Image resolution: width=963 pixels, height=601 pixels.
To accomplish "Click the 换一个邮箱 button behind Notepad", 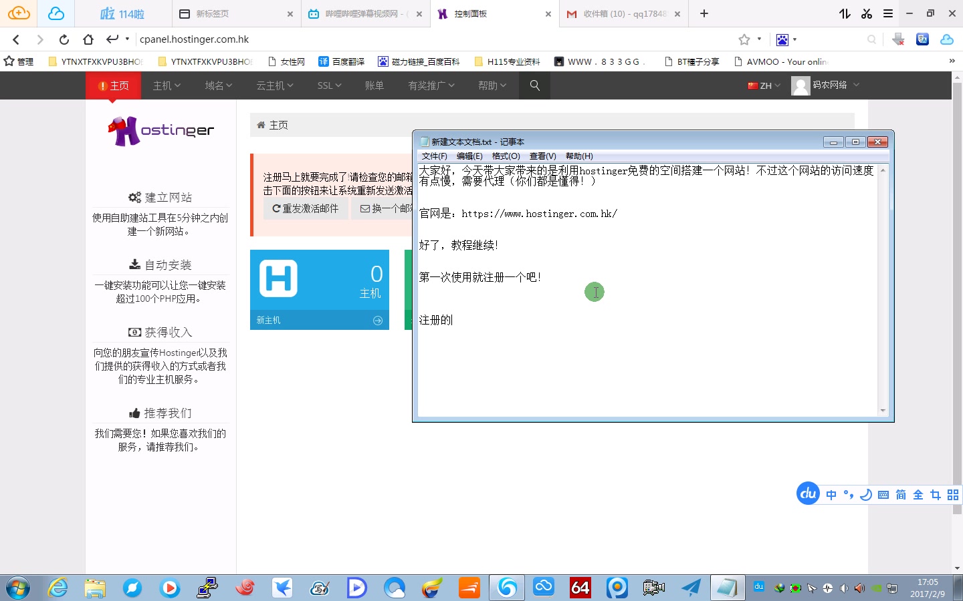I will pyautogui.click(x=383, y=208).
